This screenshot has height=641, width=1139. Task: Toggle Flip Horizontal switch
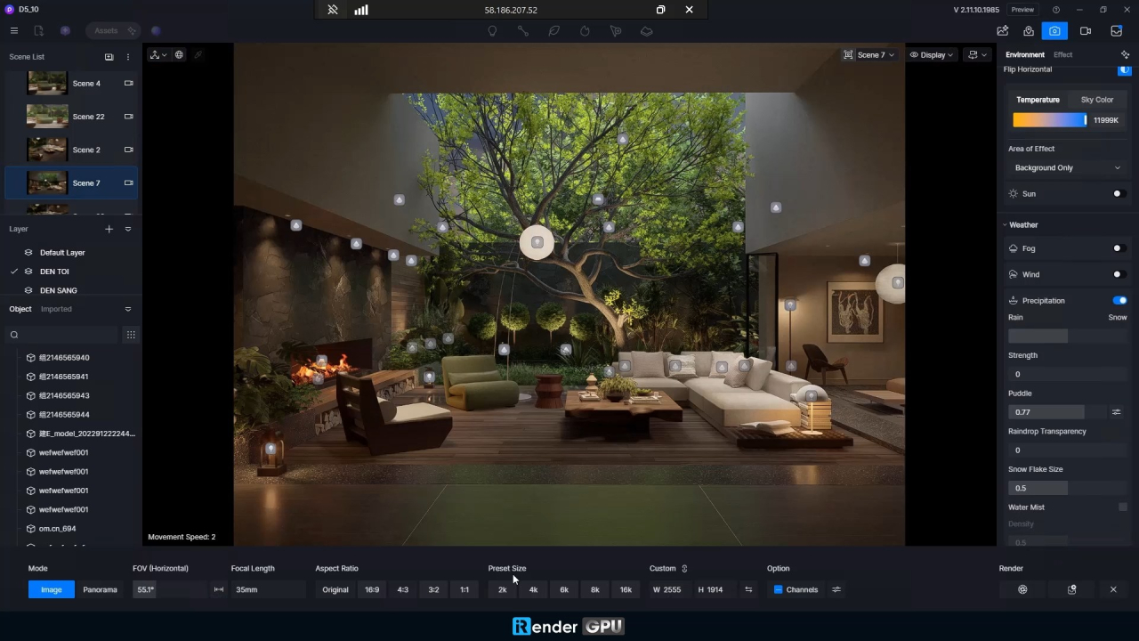coord(1124,69)
